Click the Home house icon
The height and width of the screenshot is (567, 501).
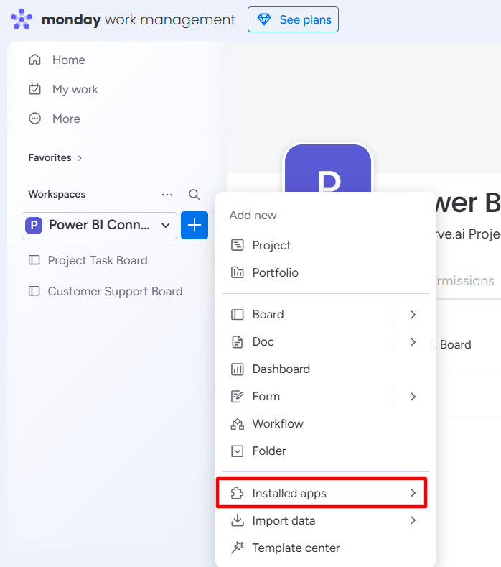(34, 60)
